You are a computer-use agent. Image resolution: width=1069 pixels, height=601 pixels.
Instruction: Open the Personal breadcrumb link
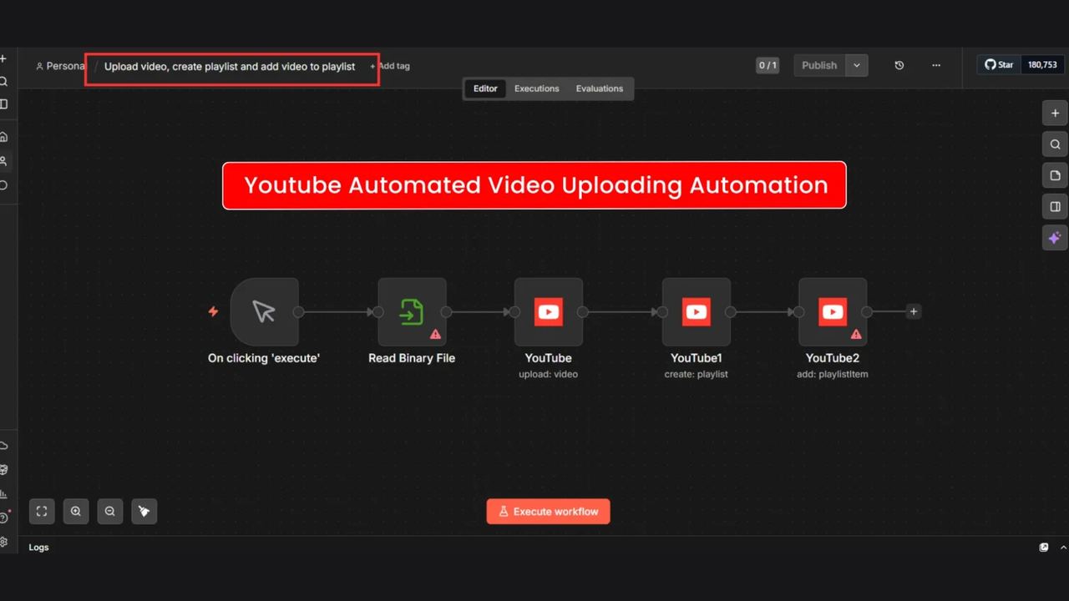coord(60,66)
